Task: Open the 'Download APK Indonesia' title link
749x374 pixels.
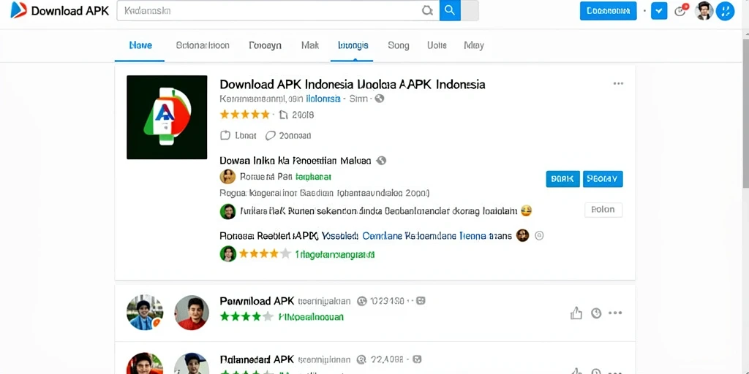Action: point(353,85)
